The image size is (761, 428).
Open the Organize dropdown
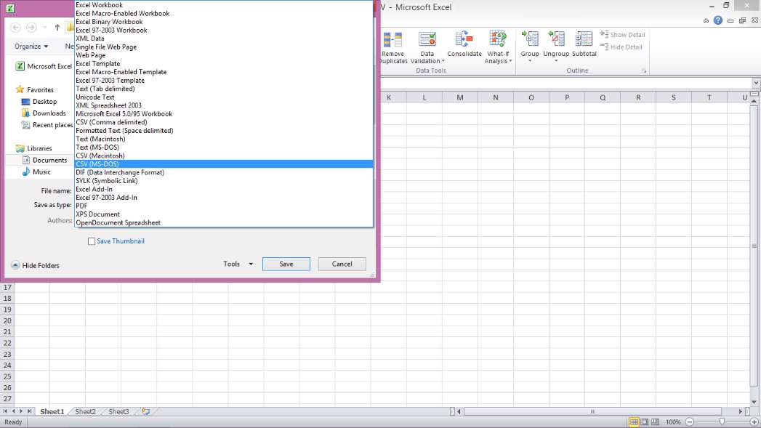31,46
